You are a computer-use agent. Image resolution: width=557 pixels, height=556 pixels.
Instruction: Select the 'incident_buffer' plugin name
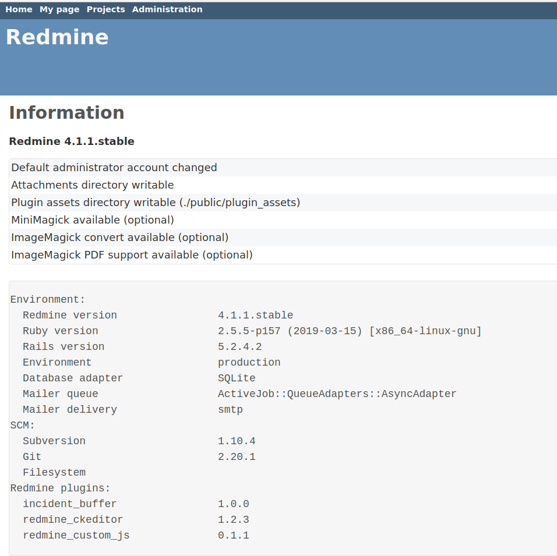point(70,504)
